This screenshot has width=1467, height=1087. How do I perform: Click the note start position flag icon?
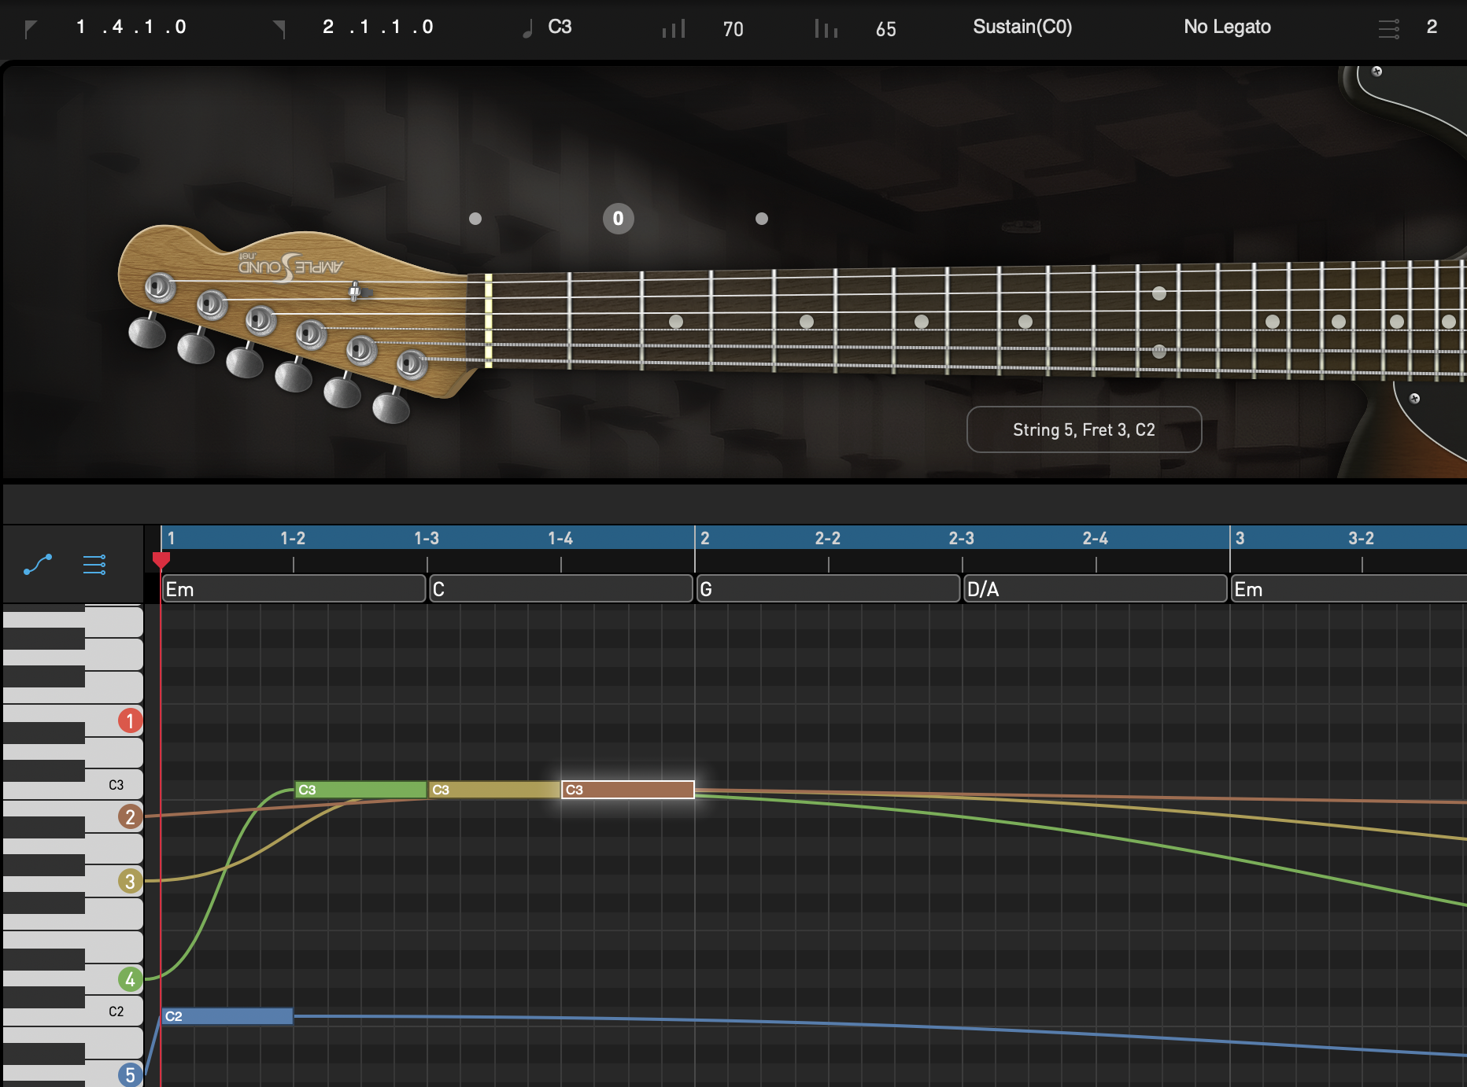31,30
